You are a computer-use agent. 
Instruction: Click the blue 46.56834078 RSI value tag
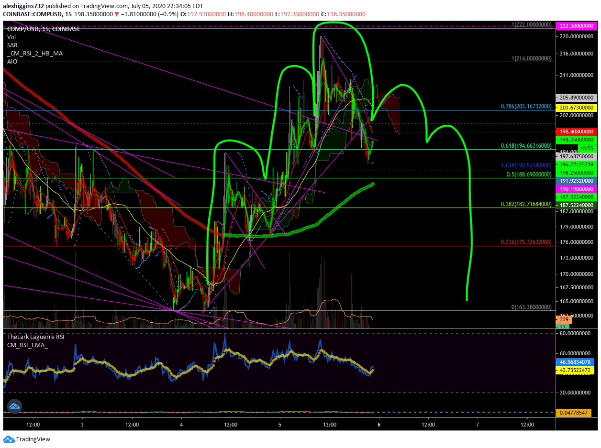coord(576,362)
